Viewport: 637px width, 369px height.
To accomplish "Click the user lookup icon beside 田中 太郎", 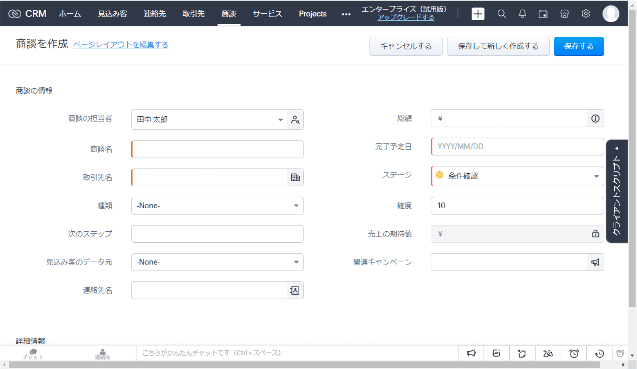I will coord(295,120).
